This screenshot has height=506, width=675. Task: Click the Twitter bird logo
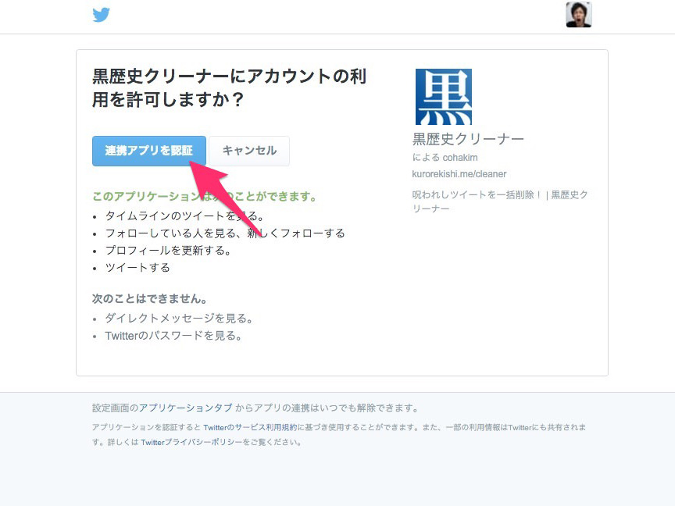pos(101,15)
